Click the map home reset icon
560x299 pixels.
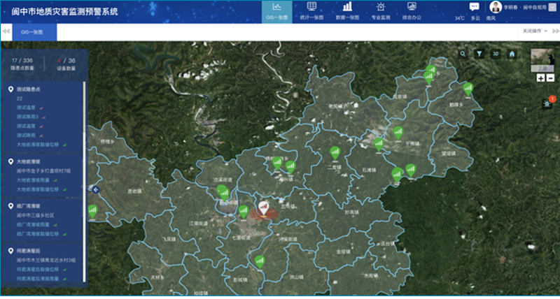tap(512, 54)
